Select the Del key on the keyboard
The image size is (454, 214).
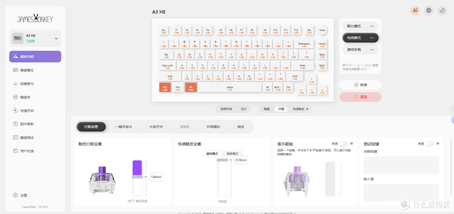coord(309,30)
